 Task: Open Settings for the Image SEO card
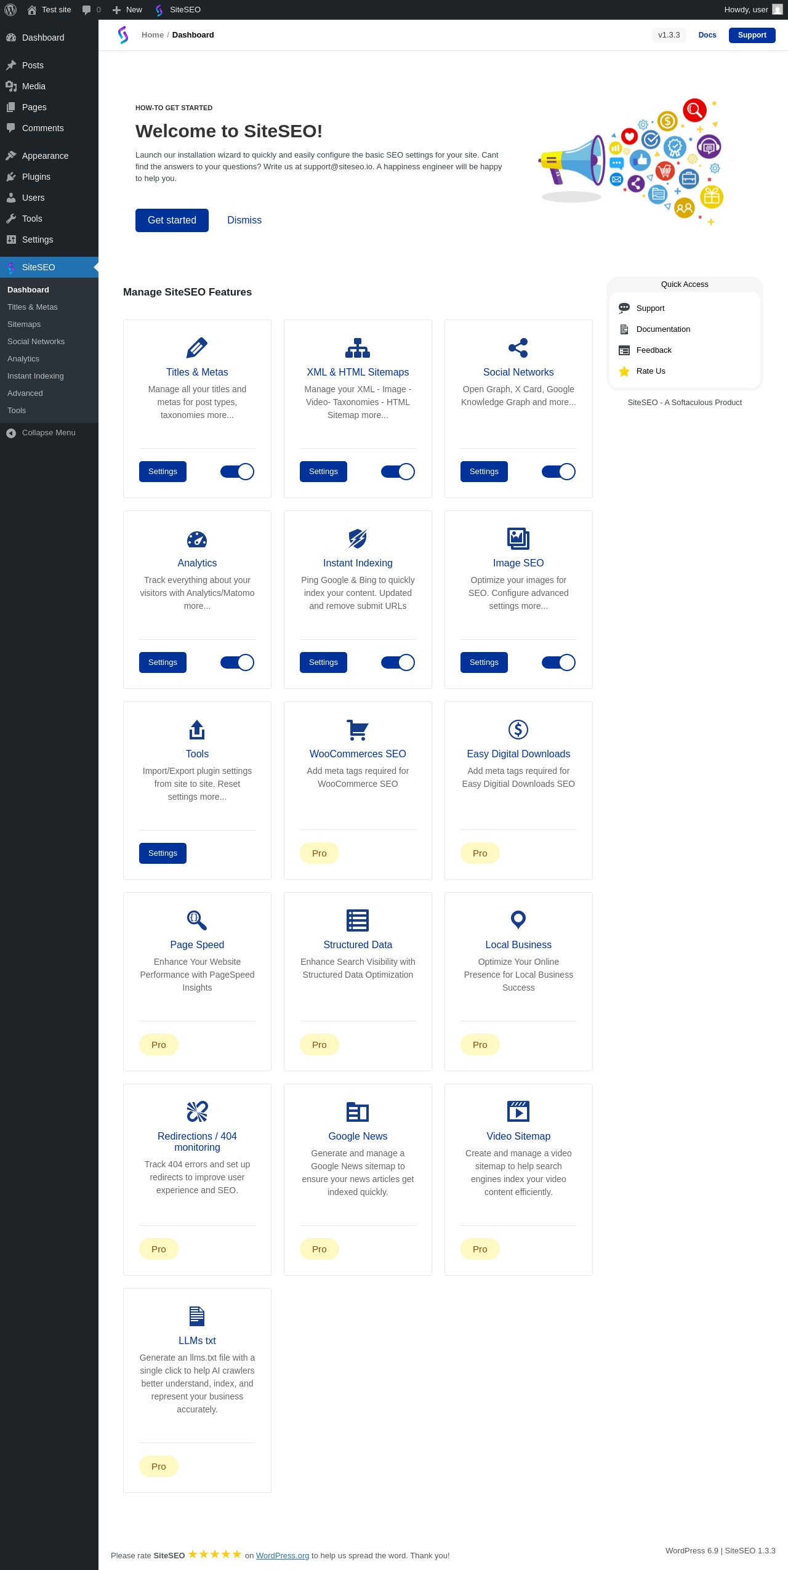[x=484, y=662]
